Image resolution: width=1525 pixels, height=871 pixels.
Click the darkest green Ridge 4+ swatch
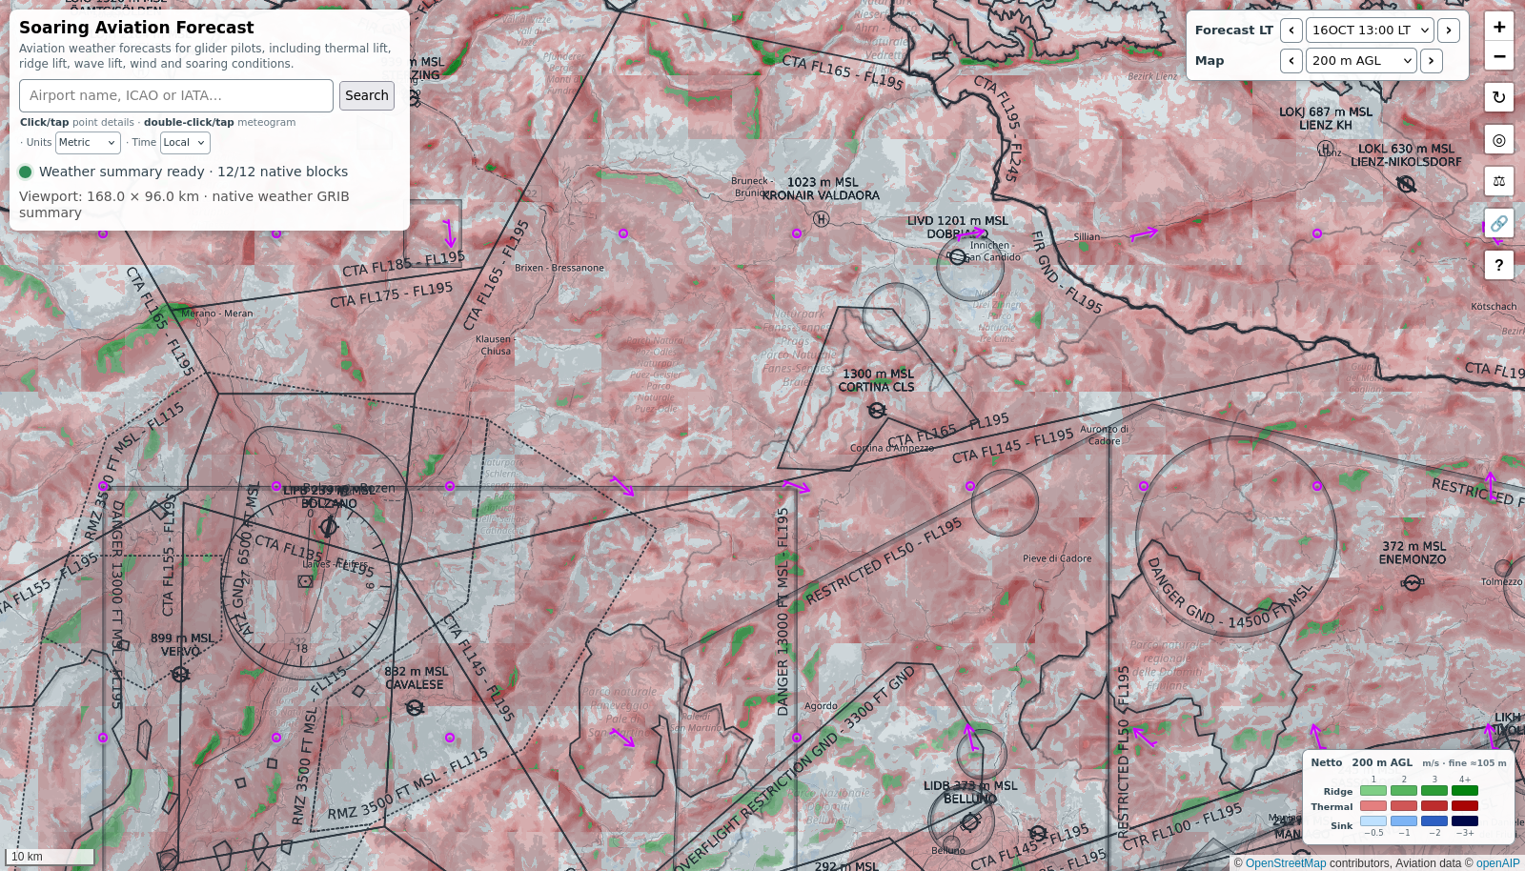(1465, 790)
